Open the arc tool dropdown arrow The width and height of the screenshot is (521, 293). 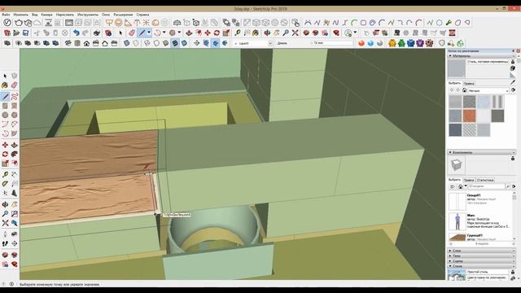pos(164,33)
